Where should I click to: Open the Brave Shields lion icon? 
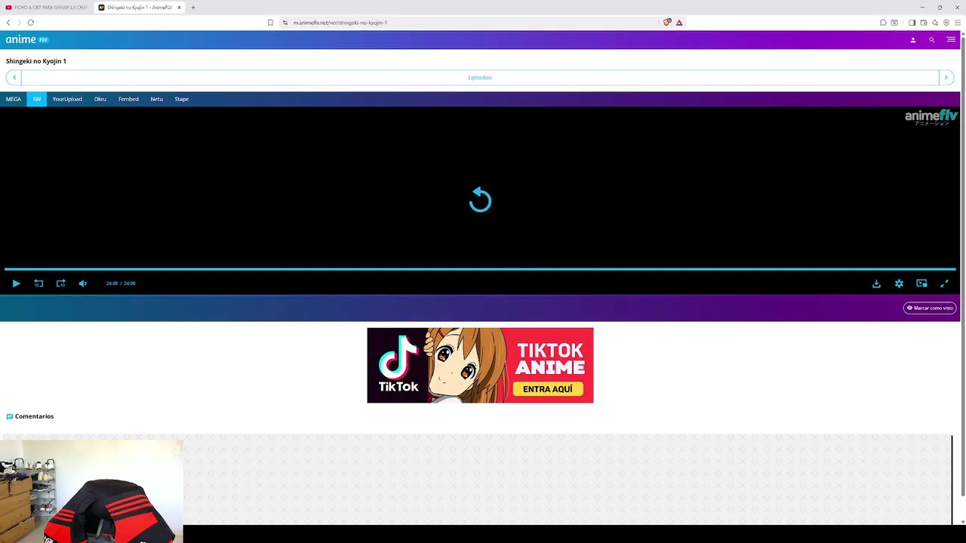point(667,23)
